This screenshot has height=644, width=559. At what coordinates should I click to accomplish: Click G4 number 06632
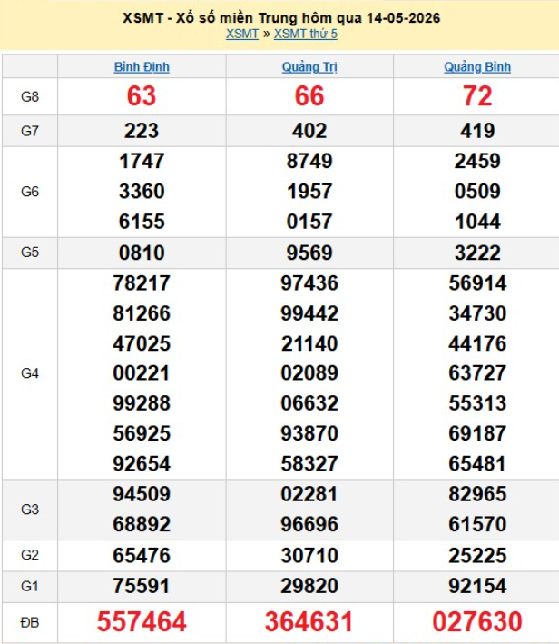coord(309,403)
